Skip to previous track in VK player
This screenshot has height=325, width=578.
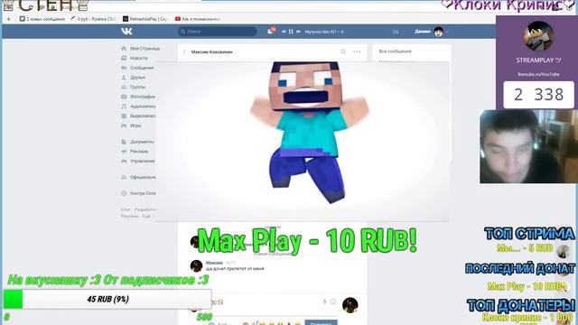click(x=284, y=32)
